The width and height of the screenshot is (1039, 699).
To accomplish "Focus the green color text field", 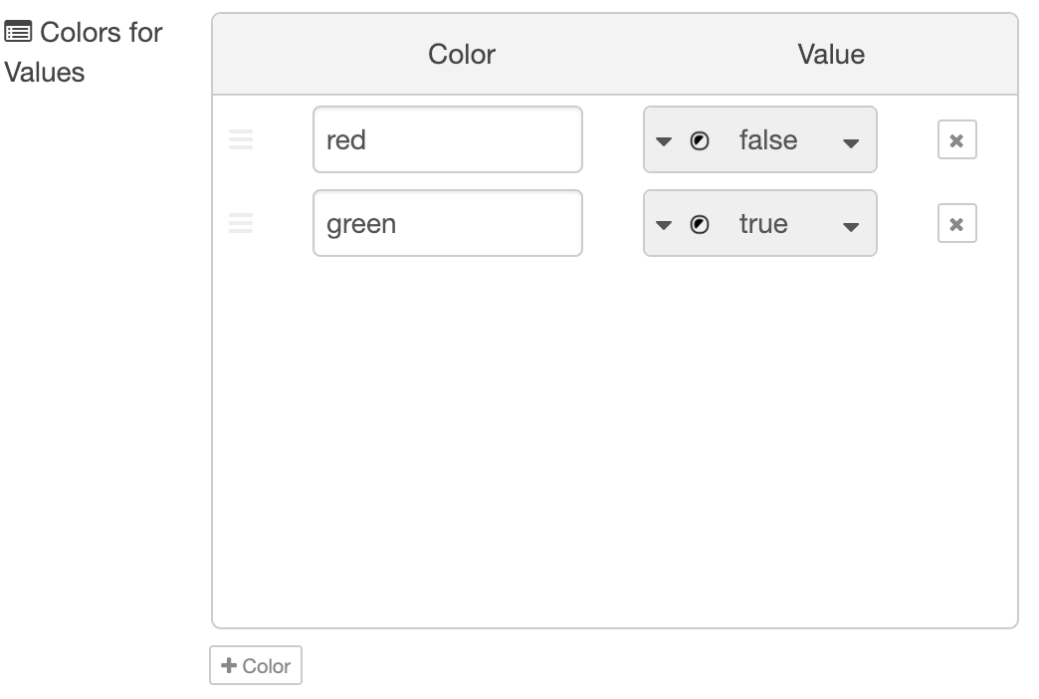I will click(x=447, y=224).
